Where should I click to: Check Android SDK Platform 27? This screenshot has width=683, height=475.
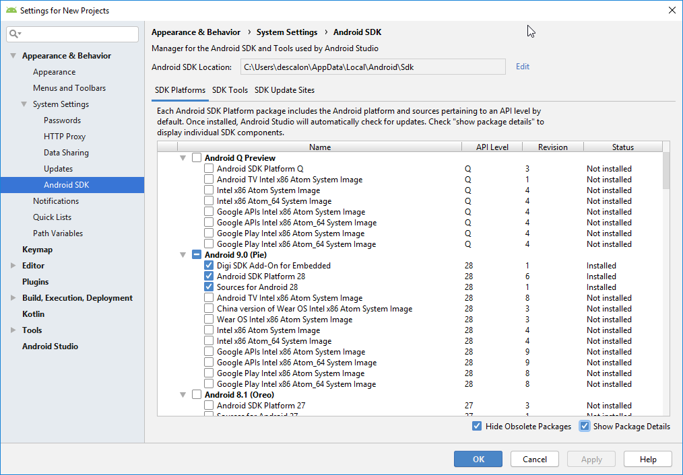pos(209,406)
